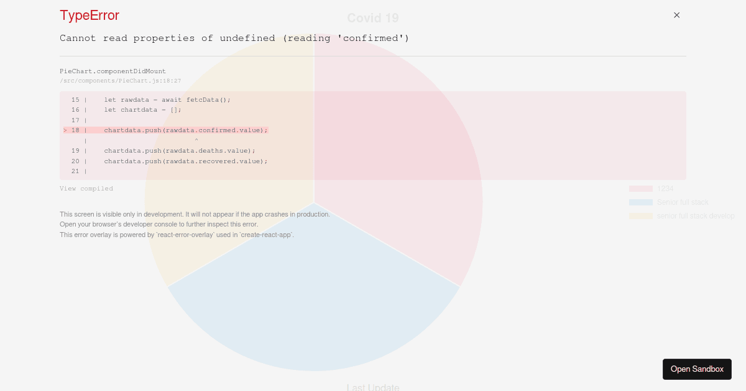Select the Senior full stack legend label

click(683, 202)
